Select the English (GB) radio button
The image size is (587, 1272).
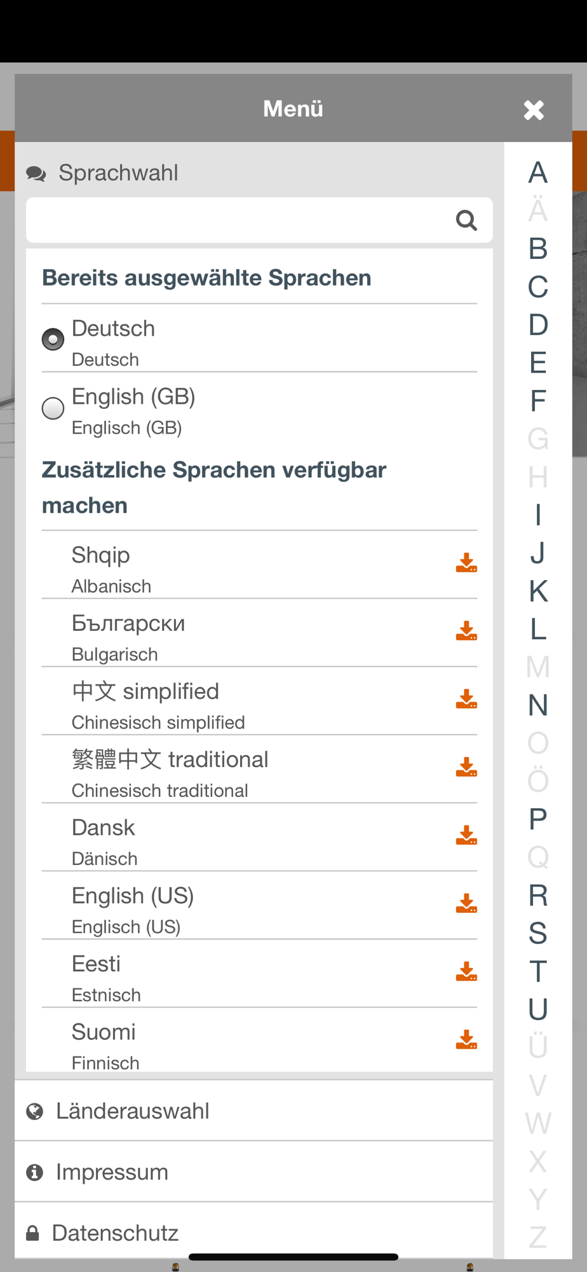click(x=53, y=408)
